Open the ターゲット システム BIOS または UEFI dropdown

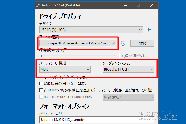coord(128,69)
